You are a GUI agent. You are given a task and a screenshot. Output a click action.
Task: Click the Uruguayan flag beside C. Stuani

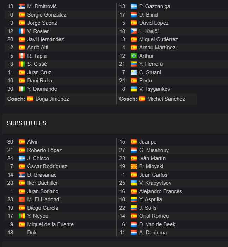[134, 72]
